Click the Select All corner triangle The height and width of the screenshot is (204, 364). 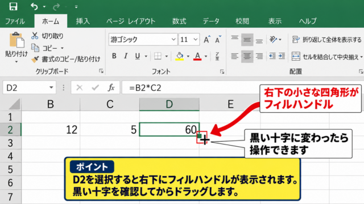pyautogui.click(x=14, y=104)
